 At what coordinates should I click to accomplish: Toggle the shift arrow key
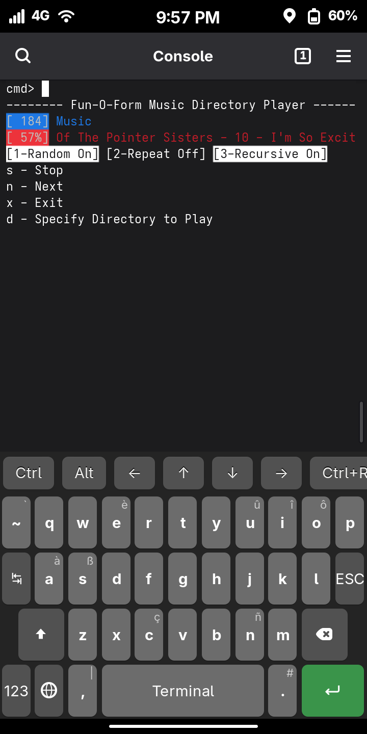click(41, 635)
